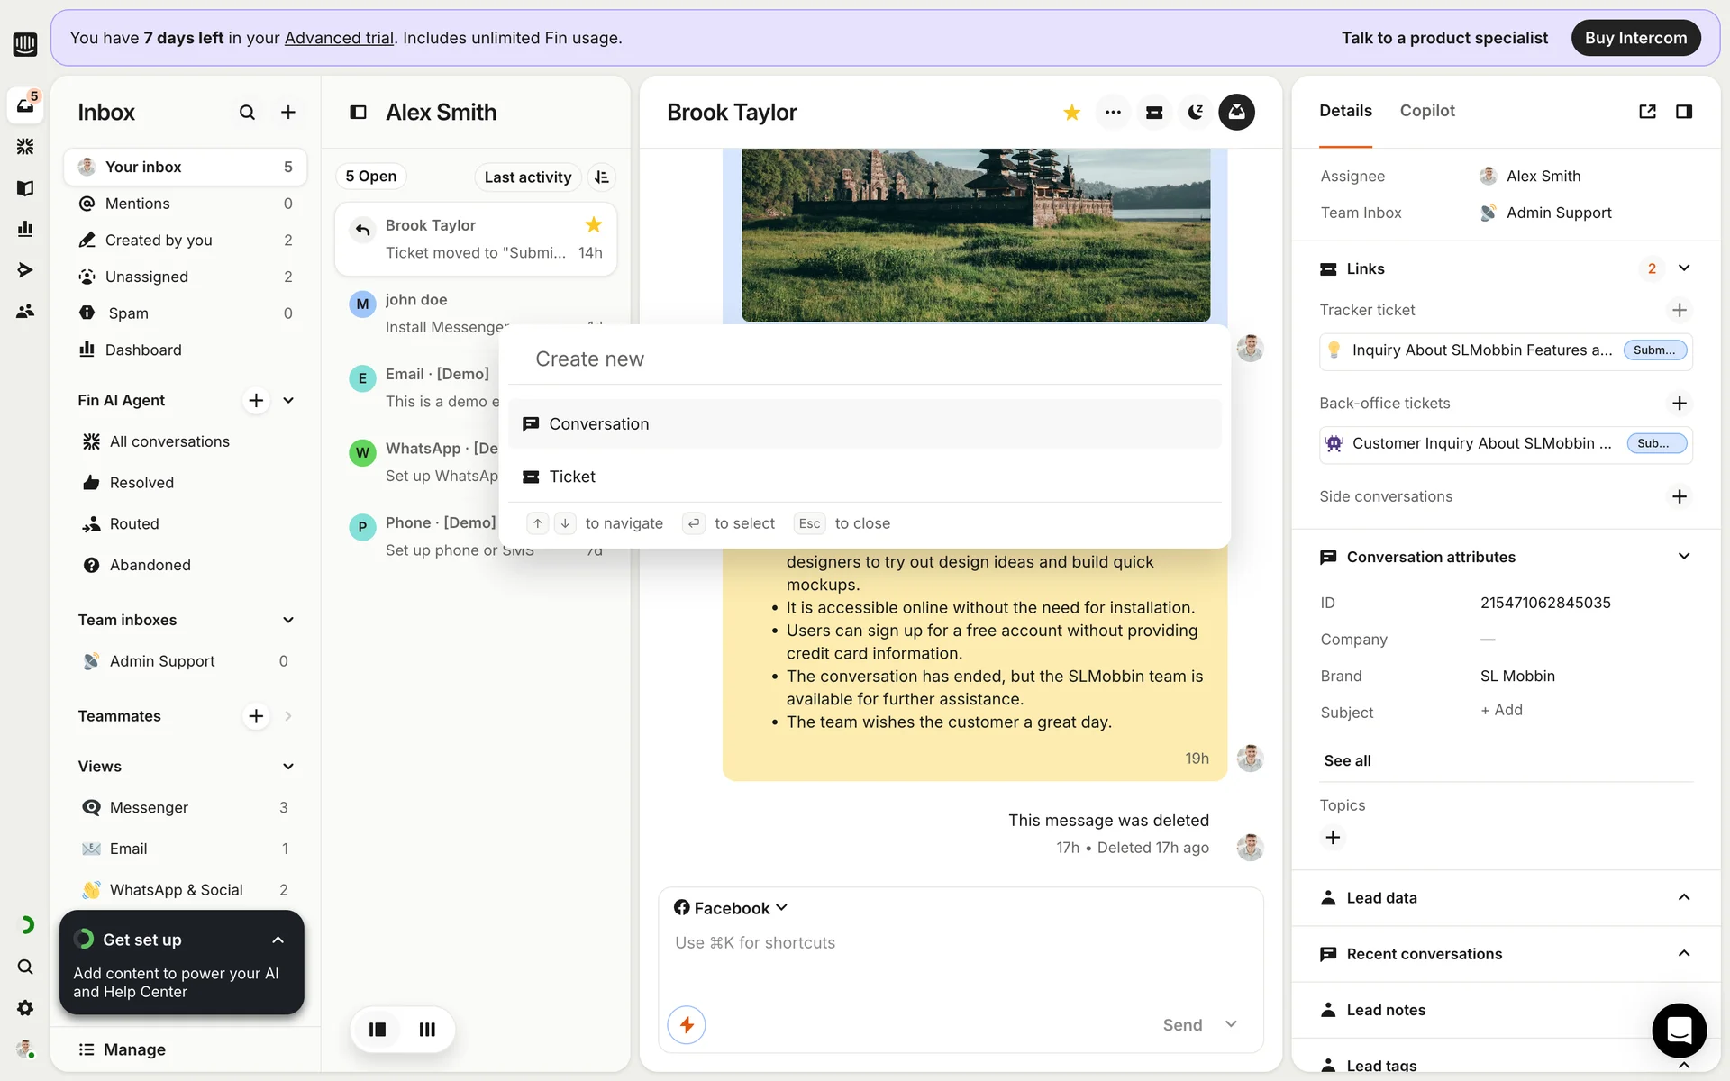
Task: Open the Facebook channel dropdown
Action: point(731,908)
